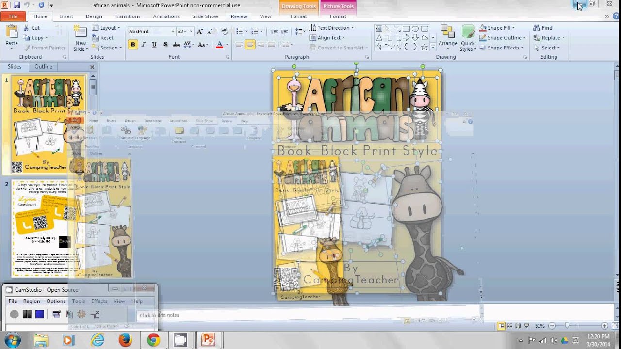Viewport: 621px width, 349px height.
Task: Click the Reset slide button
Action: point(103,38)
